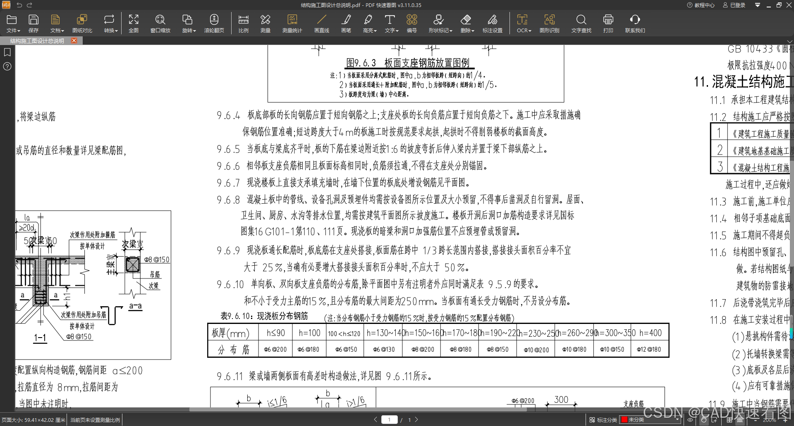Screen dimensions: 794x426
Task: Switch to 结构施工图设计总说明 document tab
Action: 37,40
